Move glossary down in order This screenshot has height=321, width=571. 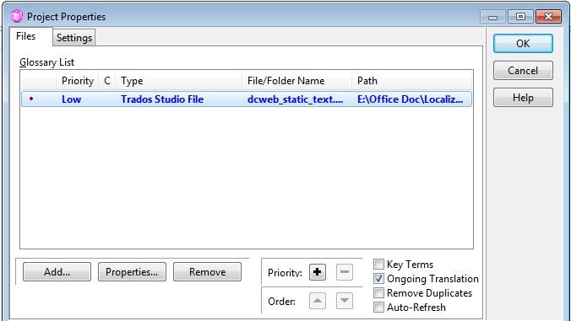pos(344,301)
